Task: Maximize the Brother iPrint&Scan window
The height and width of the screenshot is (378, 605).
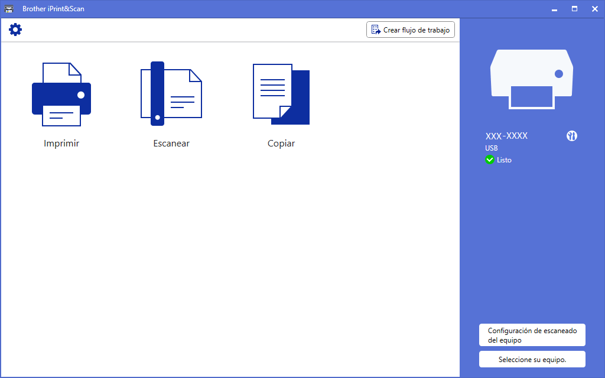Action: coord(574,9)
